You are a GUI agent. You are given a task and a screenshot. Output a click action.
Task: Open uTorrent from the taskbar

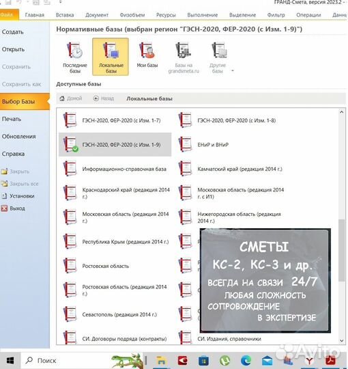(224, 360)
